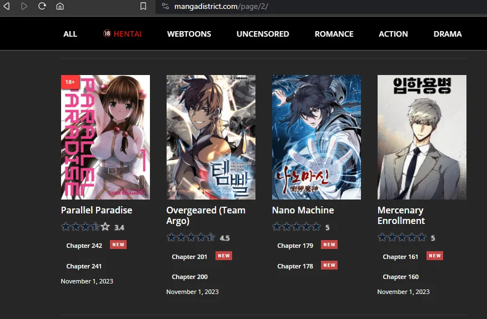Click the NEW badge beside Chapter 242
Image resolution: width=487 pixels, height=319 pixels.
(x=118, y=245)
